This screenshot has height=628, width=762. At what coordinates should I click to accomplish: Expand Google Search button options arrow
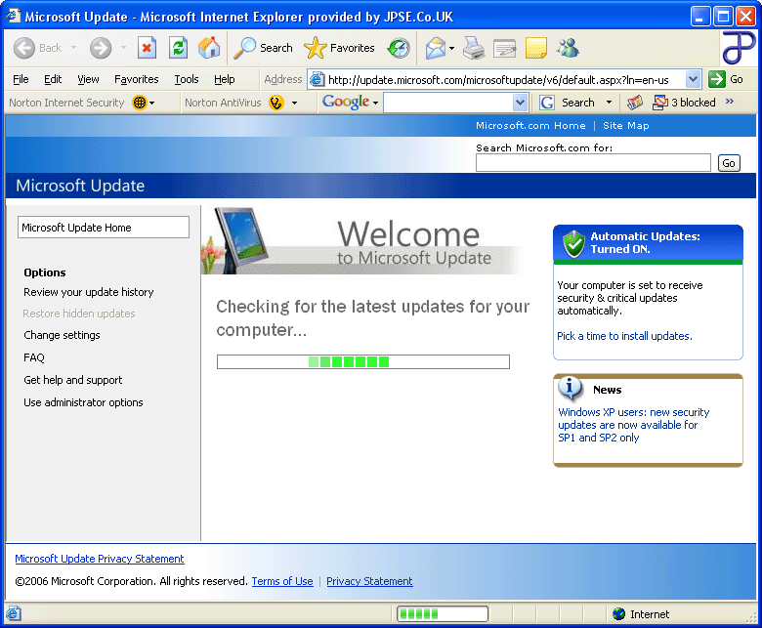(x=609, y=103)
